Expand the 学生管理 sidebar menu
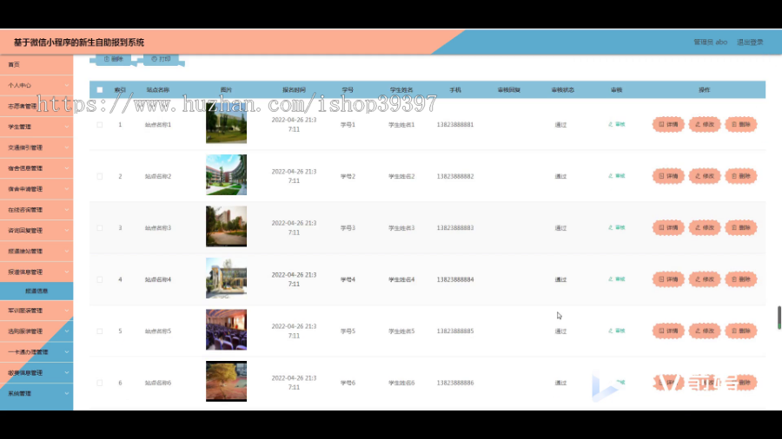The height and width of the screenshot is (439, 782). [x=36, y=127]
